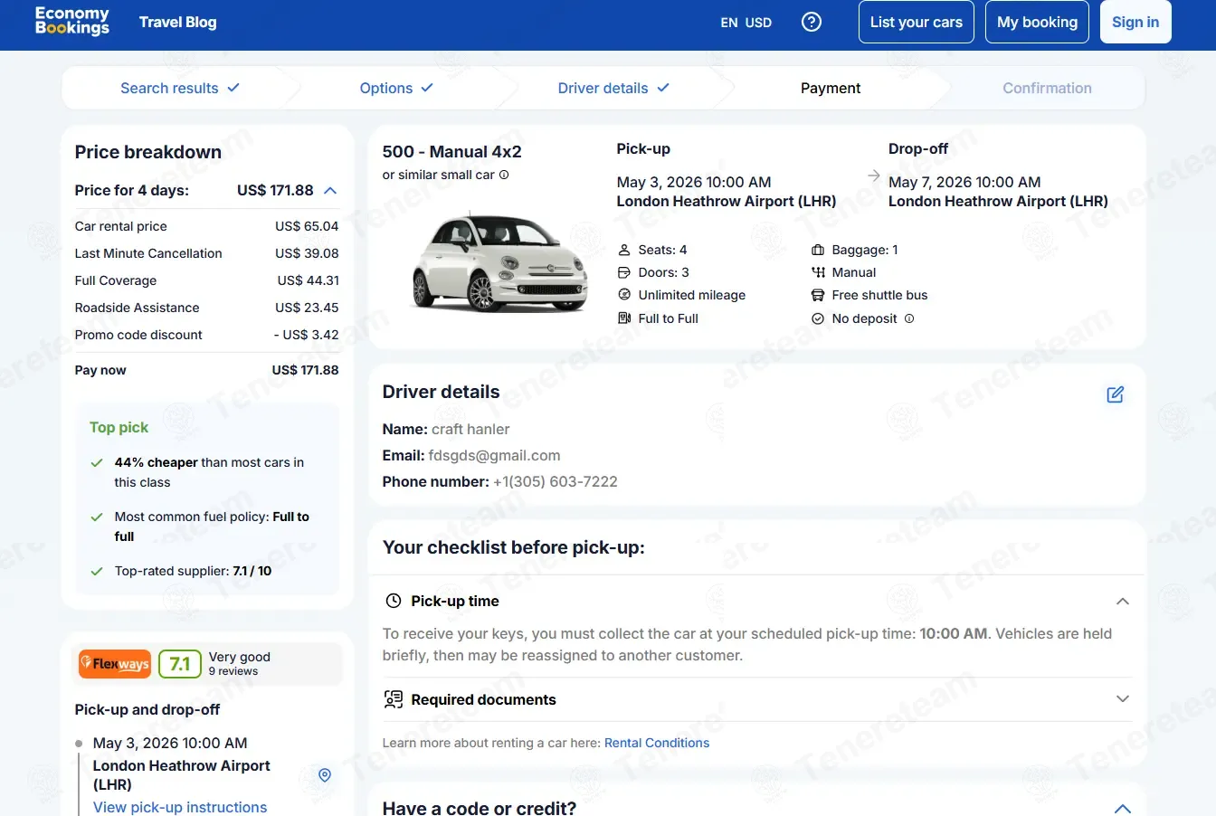The height and width of the screenshot is (816, 1216).
Task: Click the Full Coverage row
Action: pos(206,280)
